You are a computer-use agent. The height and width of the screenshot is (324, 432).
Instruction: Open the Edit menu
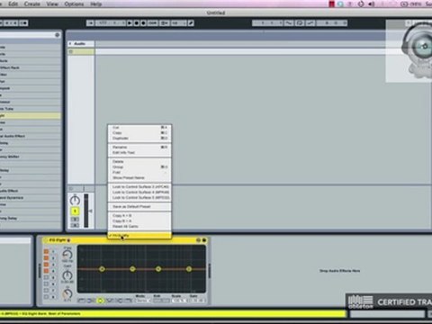pyautogui.click(x=13, y=4)
